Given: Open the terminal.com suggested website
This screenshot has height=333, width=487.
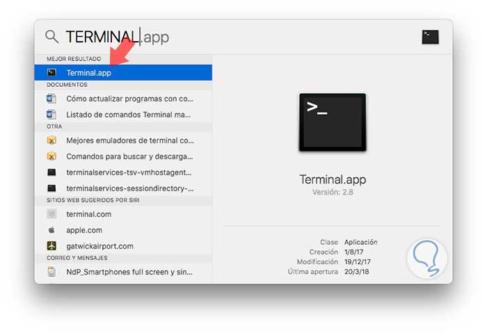Looking at the screenshot, I should (123, 214).
